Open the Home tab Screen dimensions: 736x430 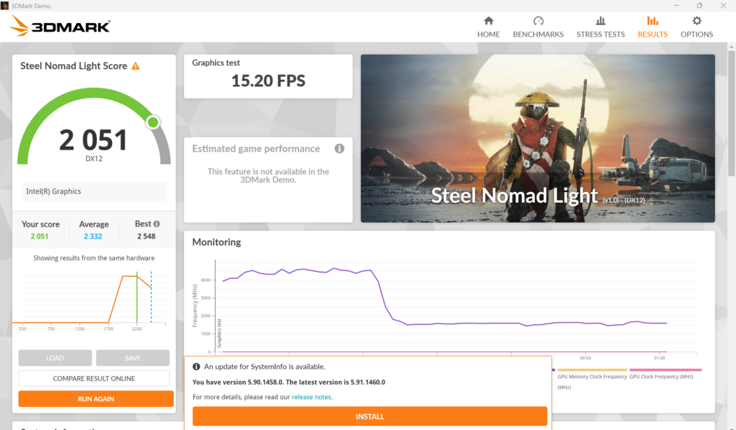488,27
